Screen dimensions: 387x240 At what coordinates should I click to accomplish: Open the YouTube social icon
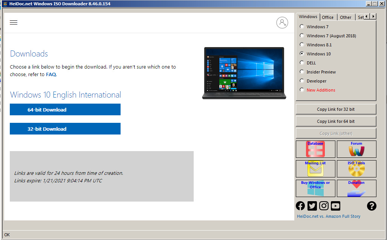(335, 206)
